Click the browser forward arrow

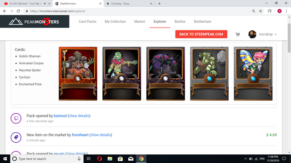pyautogui.click(x=11, y=11)
